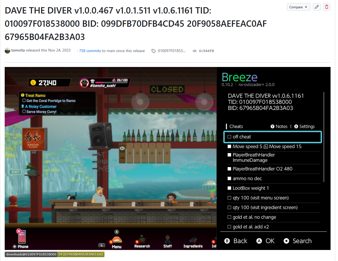Click downloads badge for 67965B04FA2B3A03.txt
Screen dimensions: 338x261
pyautogui.click(x=55, y=254)
